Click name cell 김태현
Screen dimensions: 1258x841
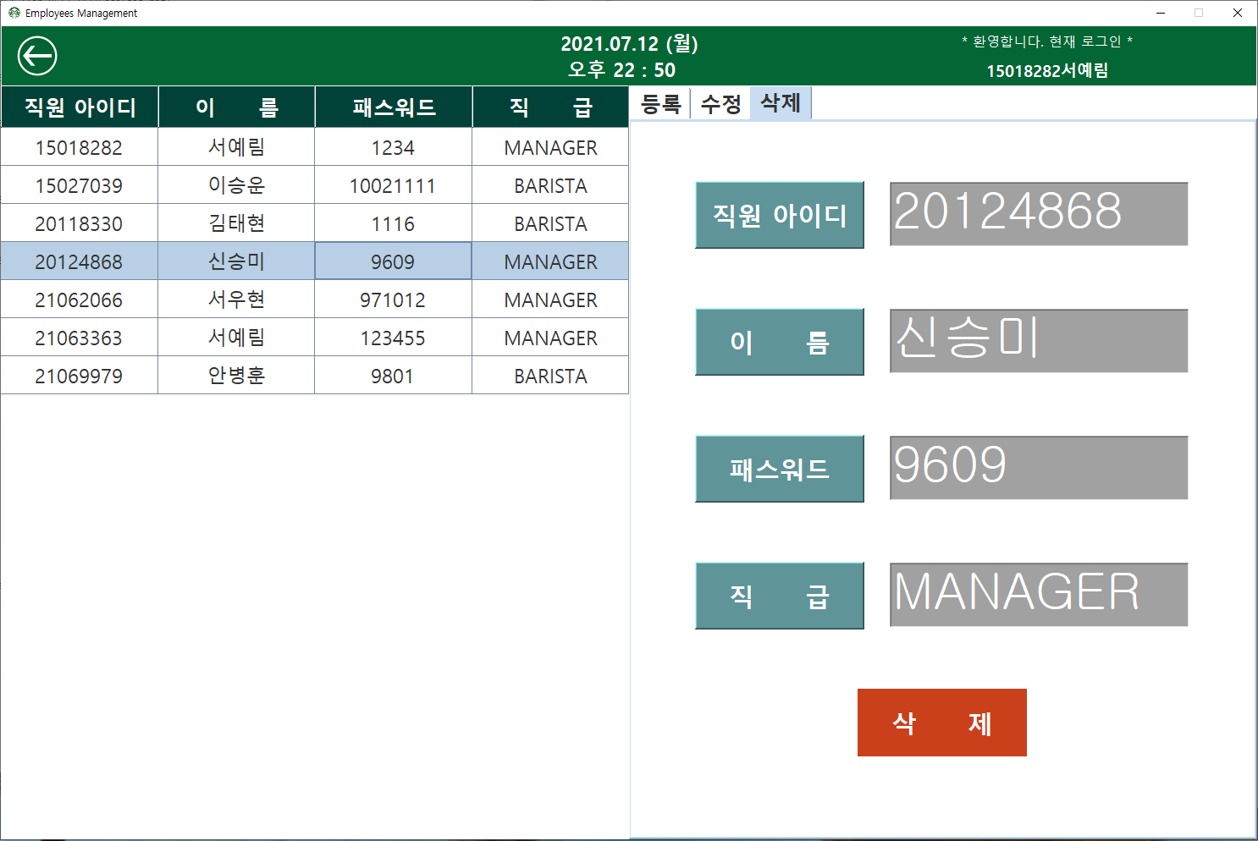(237, 223)
